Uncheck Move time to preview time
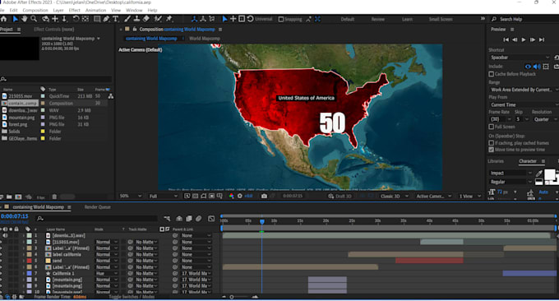 point(492,150)
